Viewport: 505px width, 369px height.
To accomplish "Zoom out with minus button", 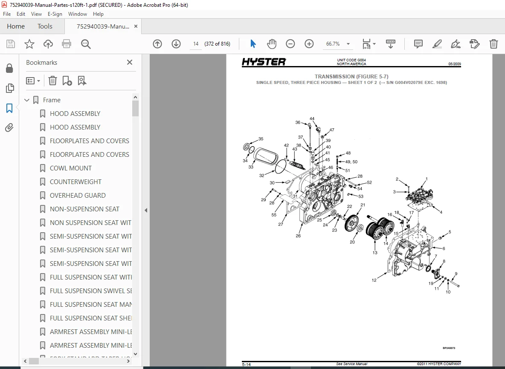I will point(290,44).
